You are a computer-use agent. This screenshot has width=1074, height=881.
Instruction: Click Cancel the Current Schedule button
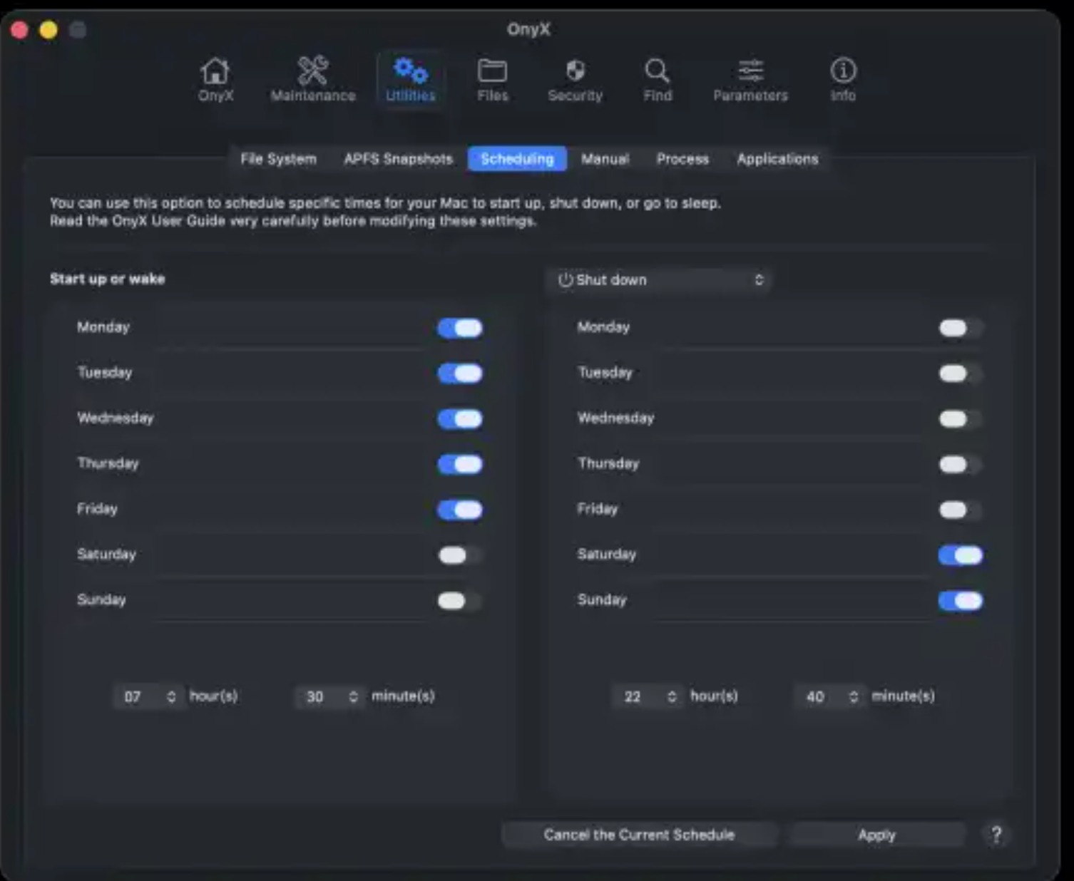pyautogui.click(x=639, y=835)
